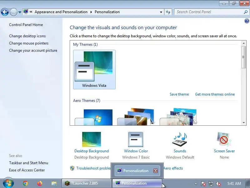The image size is (250, 188).
Task: Open Desktop Background picture icon
Action: [x=92, y=139]
